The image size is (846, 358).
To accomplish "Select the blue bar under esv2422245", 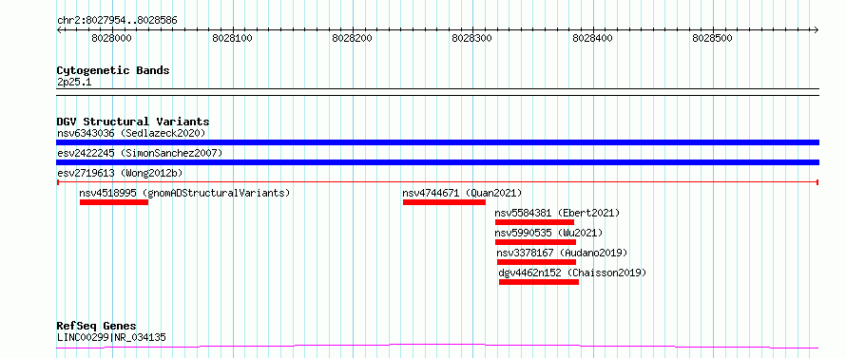I will [x=437, y=162].
